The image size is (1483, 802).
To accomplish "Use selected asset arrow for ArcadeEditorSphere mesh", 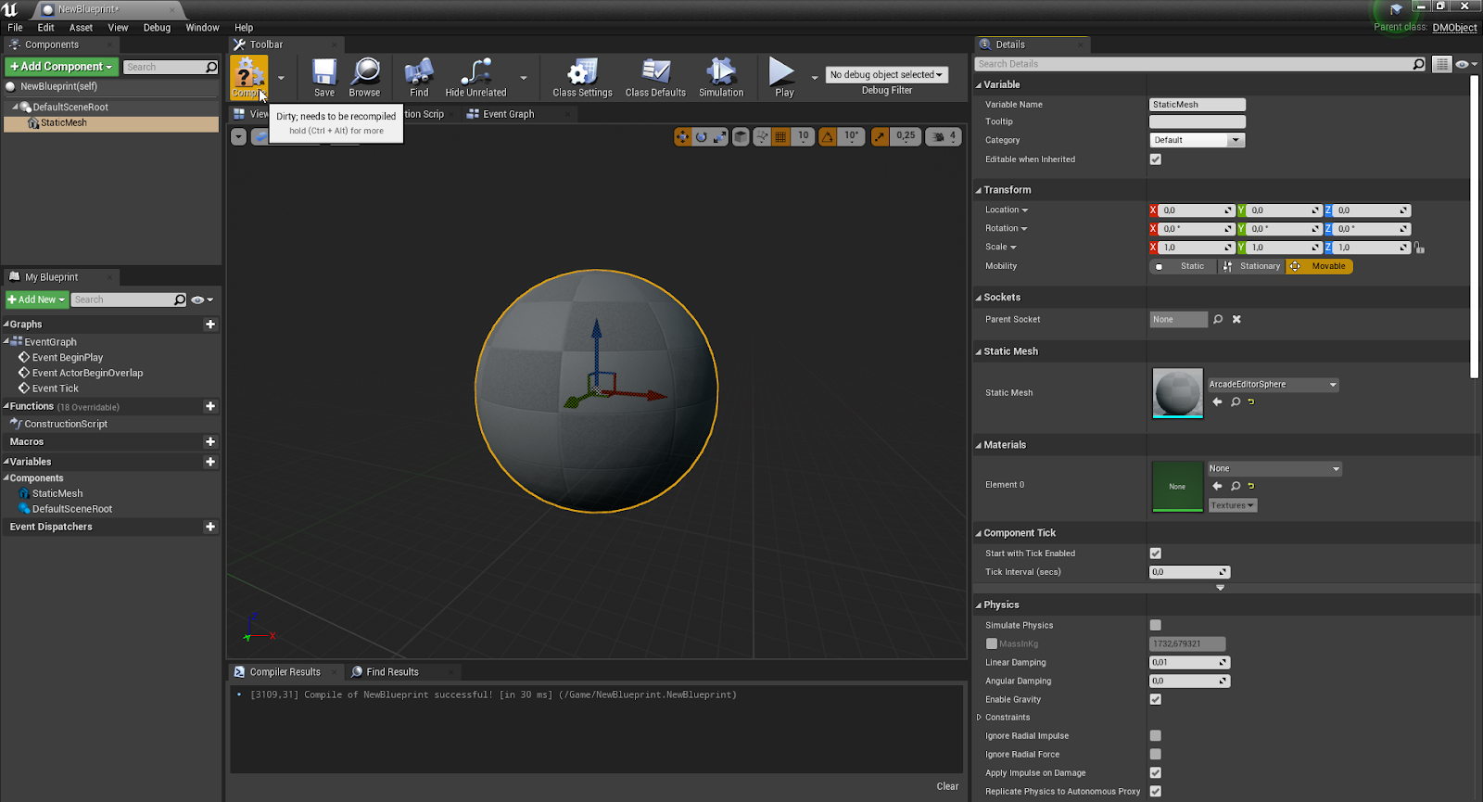I will [x=1217, y=401].
